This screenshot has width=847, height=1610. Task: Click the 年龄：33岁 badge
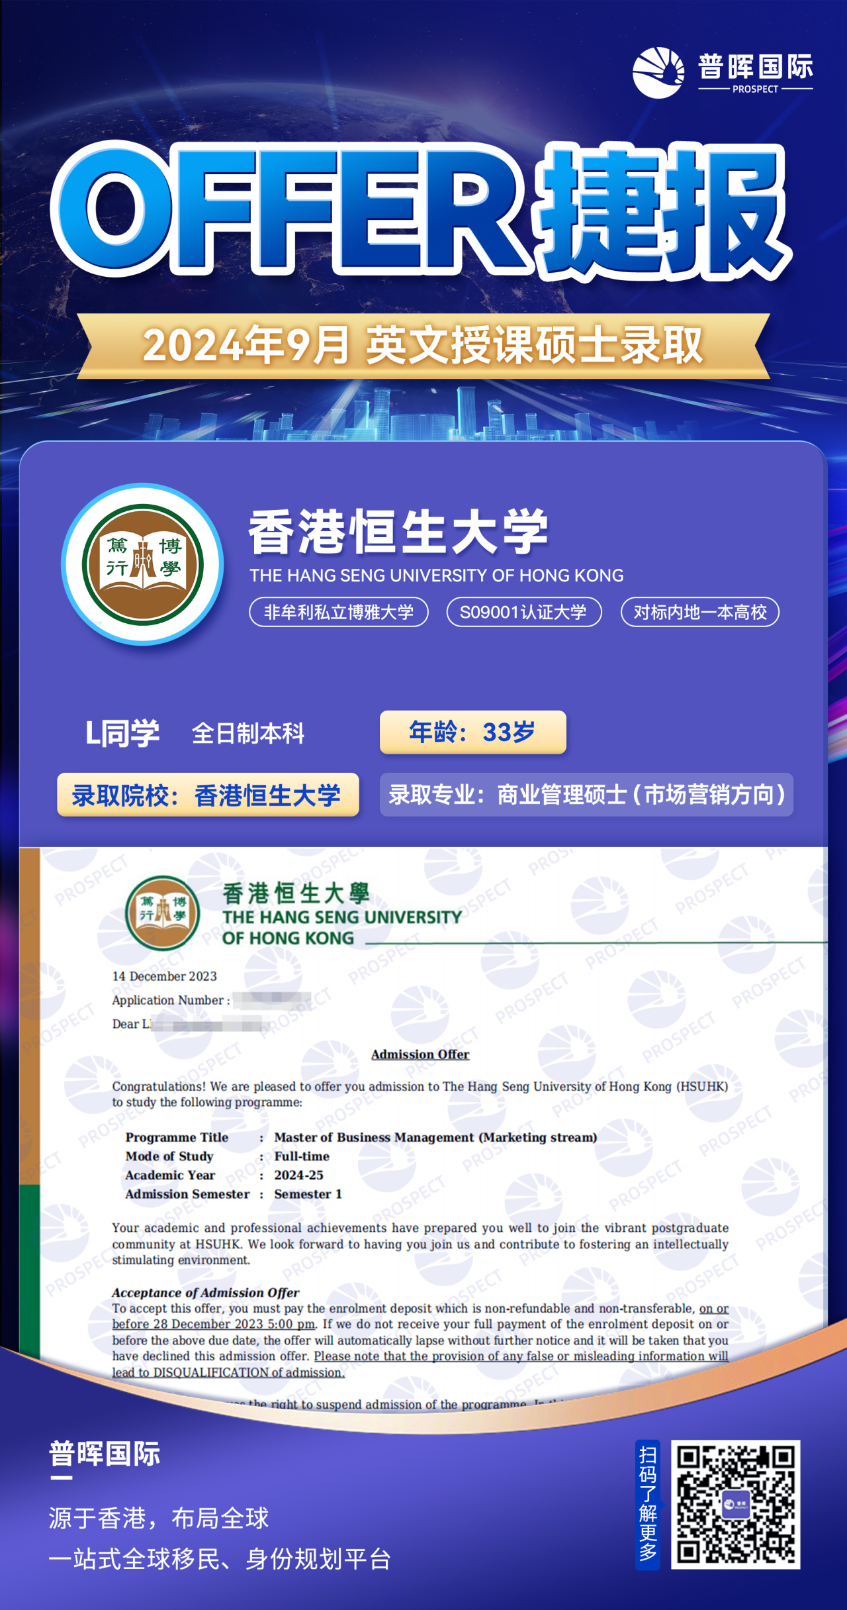tap(473, 732)
